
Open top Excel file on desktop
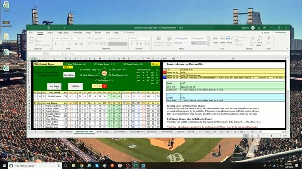click(x=6, y=6)
